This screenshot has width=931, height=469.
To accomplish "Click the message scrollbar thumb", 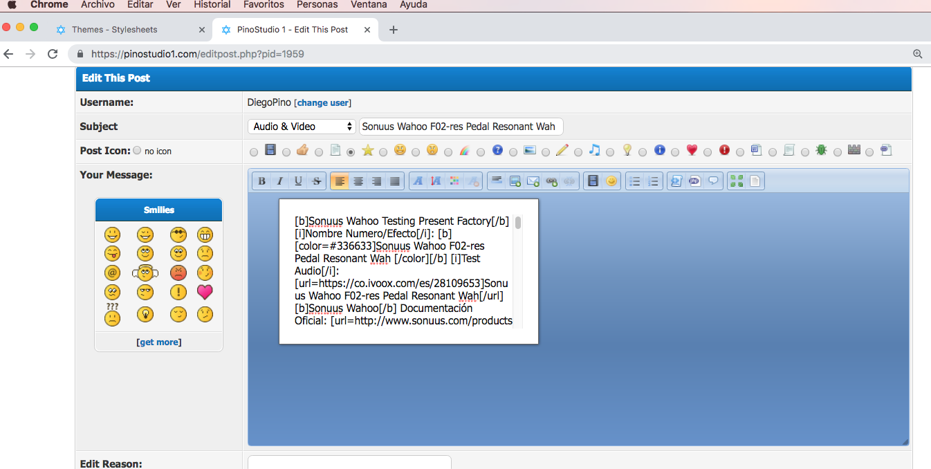I will [x=518, y=223].
